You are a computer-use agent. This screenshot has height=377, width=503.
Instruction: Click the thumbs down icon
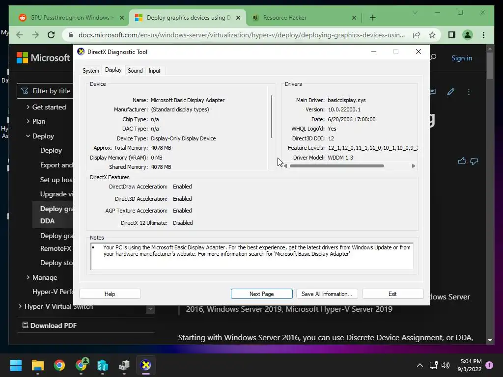coord(474,161)
